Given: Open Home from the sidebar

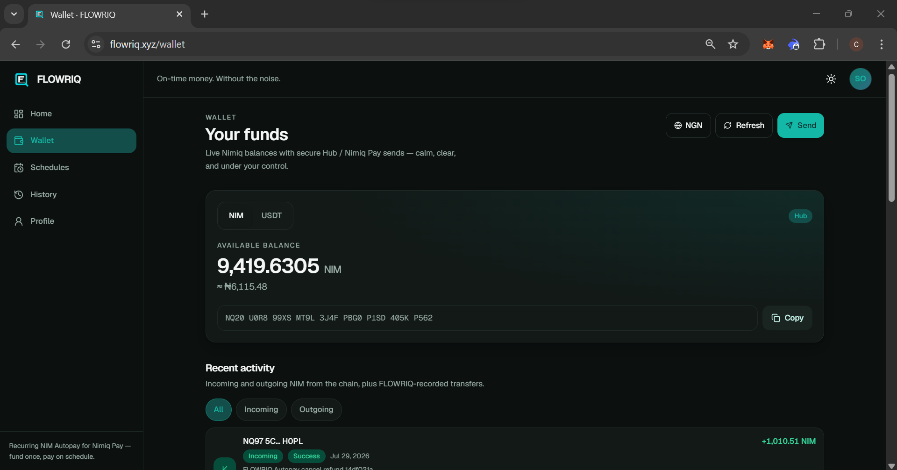Looking at the screenshot, I should (x=71, y=114).
